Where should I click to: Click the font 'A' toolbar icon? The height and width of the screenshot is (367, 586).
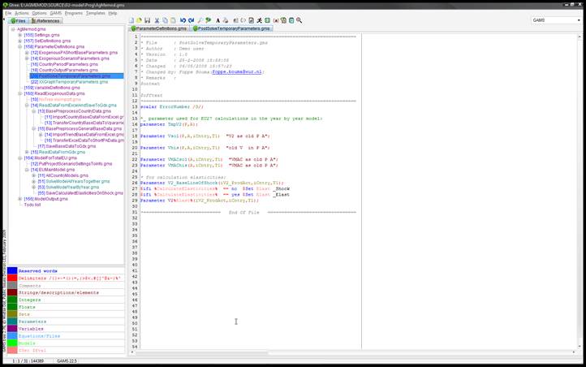(218, 20)
